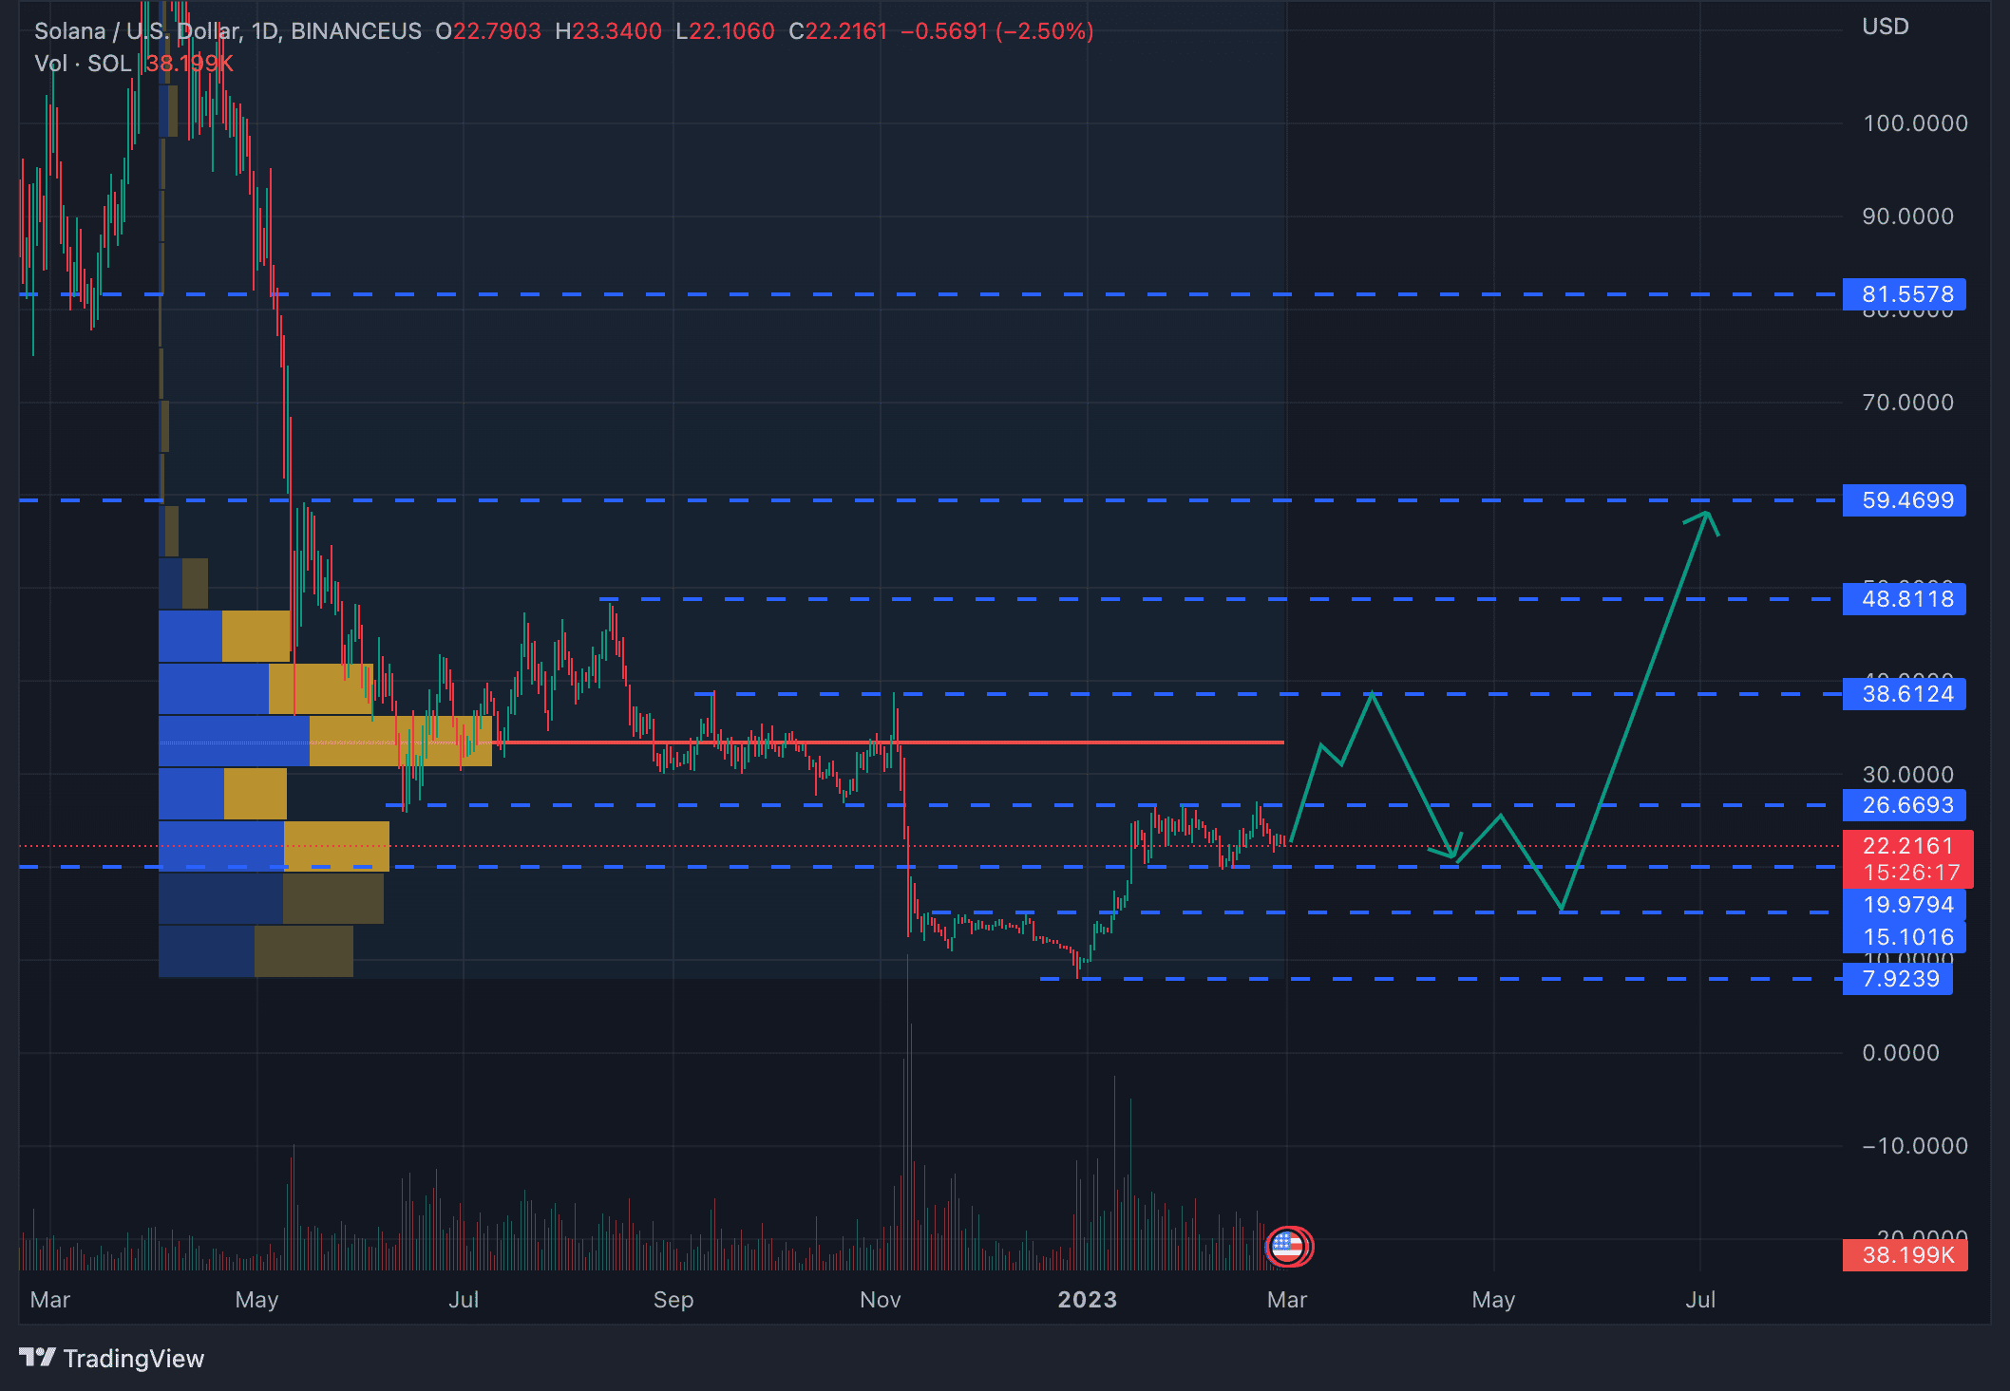Select the red horizontal line near 33
The width and height of the screenshot is (2010, 1391).
pyautogui.click(x=888, y=742)
